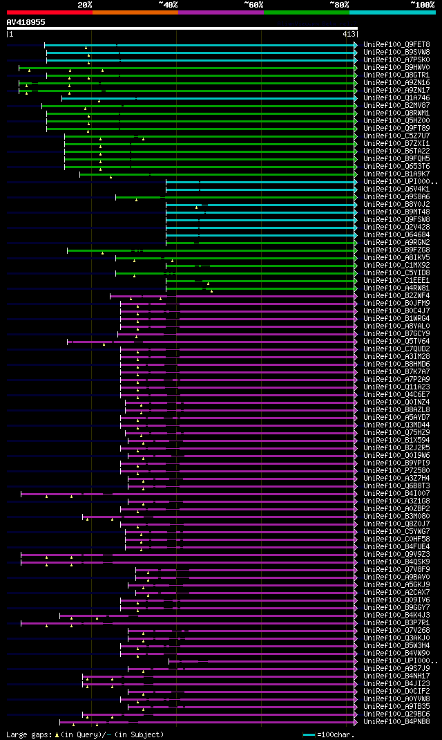Open hit UniRef100_B9SVW8
This screenshot has width=442, height=740.
pos(396,52)
